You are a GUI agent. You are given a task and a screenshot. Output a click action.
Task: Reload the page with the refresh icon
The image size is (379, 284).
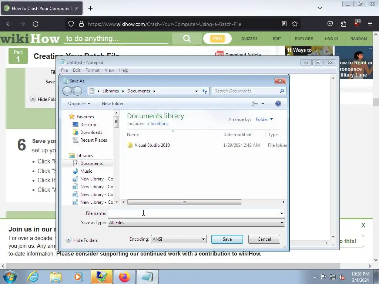(x=36, y=24)
